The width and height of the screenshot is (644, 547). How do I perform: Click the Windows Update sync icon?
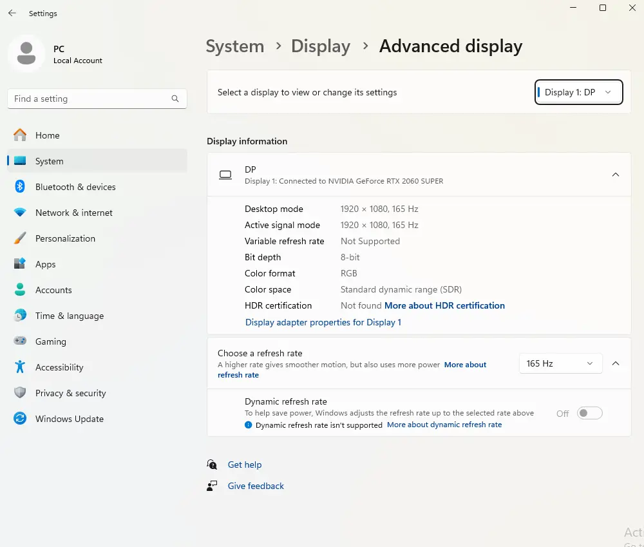20,418
